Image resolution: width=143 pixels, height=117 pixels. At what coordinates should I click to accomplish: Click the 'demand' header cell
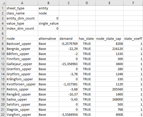click(x=69, y=39)
